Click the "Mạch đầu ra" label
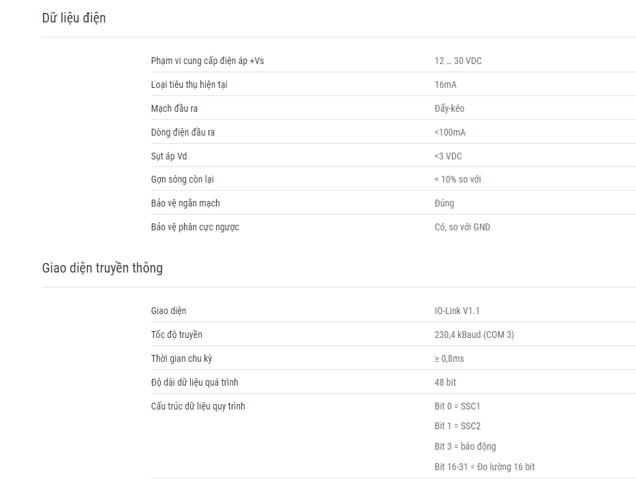Viewport: 636px width, 479px height. click(175, 108)
